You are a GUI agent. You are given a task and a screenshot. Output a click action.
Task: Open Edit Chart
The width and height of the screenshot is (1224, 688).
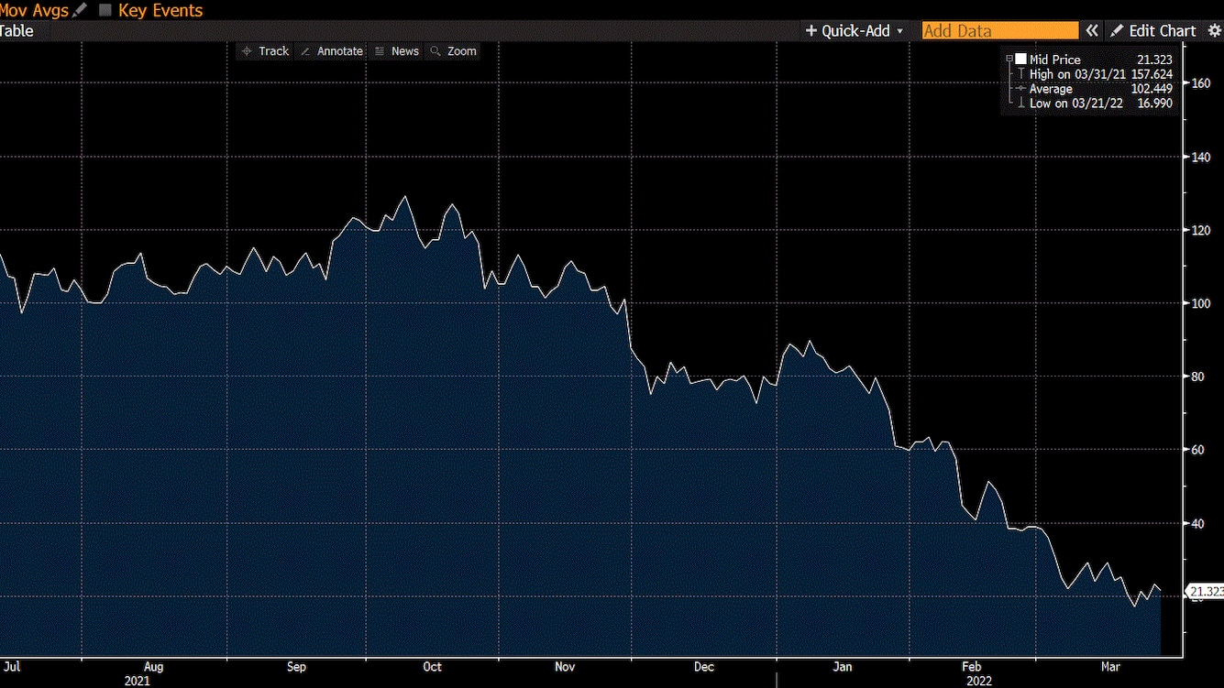pos(1153,30)
